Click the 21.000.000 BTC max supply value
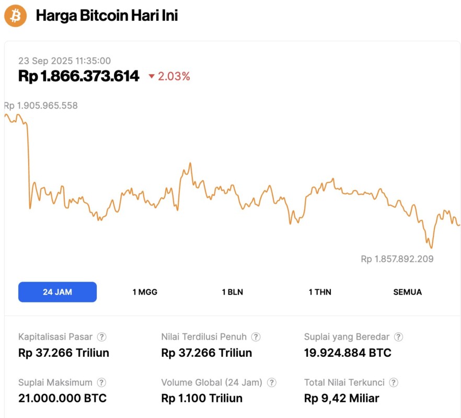 tap(62, 398)
